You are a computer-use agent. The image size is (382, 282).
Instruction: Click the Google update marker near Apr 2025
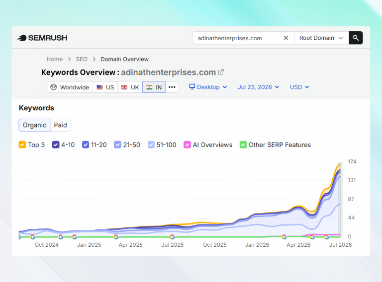116,236
